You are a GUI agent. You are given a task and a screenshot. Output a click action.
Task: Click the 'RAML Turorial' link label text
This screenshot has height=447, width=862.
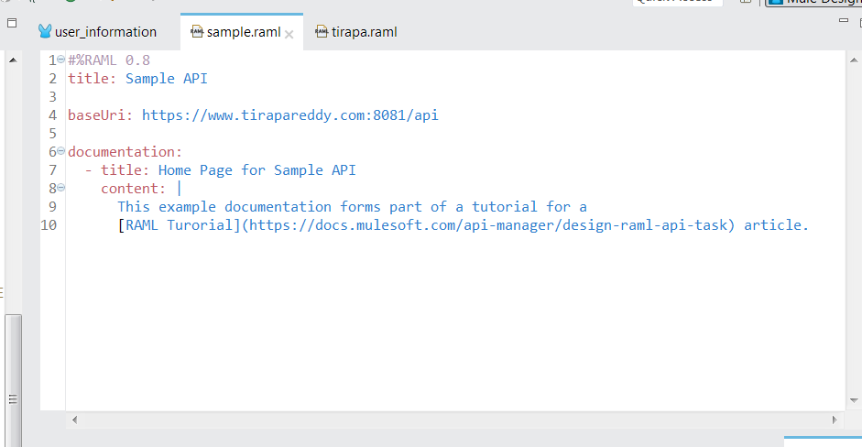(x=180, y=225)
